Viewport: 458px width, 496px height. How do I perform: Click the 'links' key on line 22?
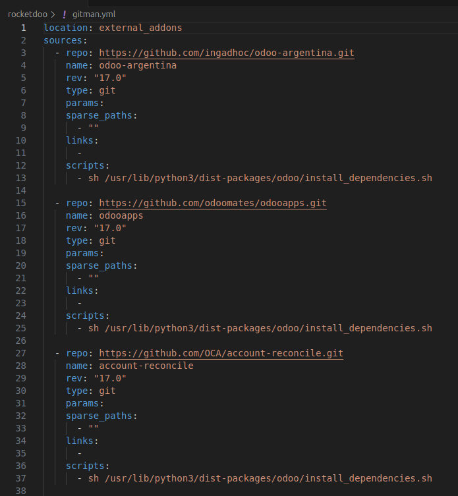80,290
